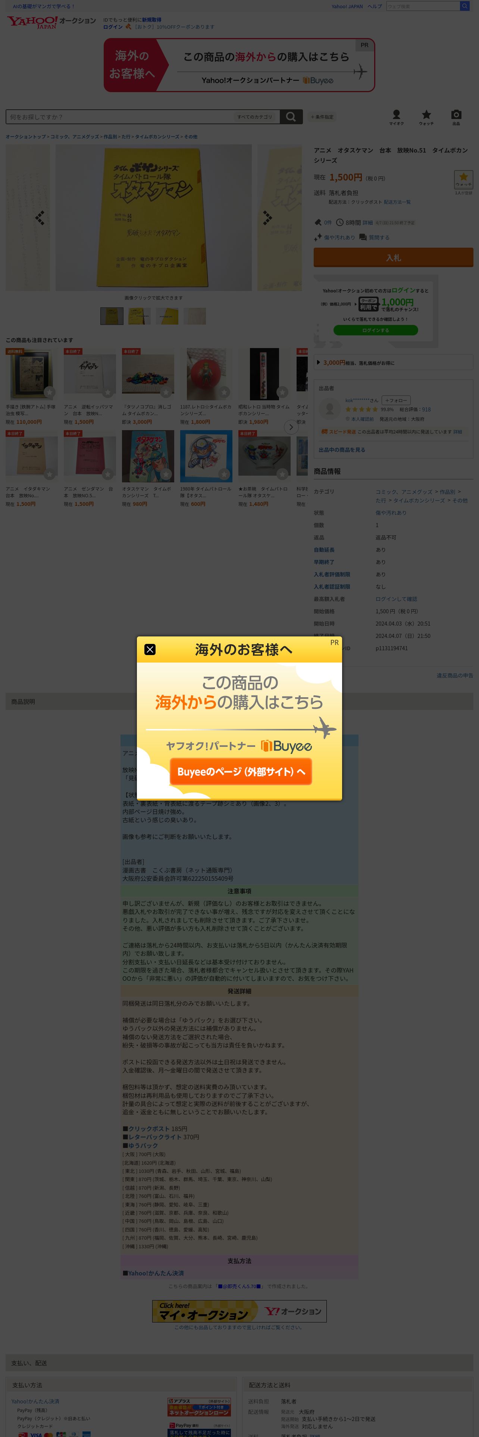Click the ログイン link near logo
Screen dimensions: 479x1437
[113, 27]
